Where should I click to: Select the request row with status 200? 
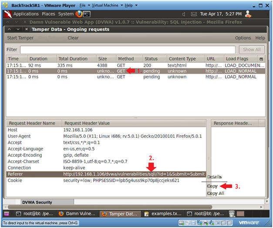pyautogui.click(x=136, y=65)
